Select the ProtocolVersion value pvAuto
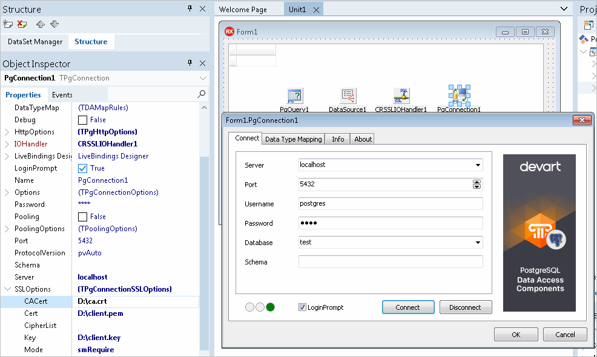 90,253
